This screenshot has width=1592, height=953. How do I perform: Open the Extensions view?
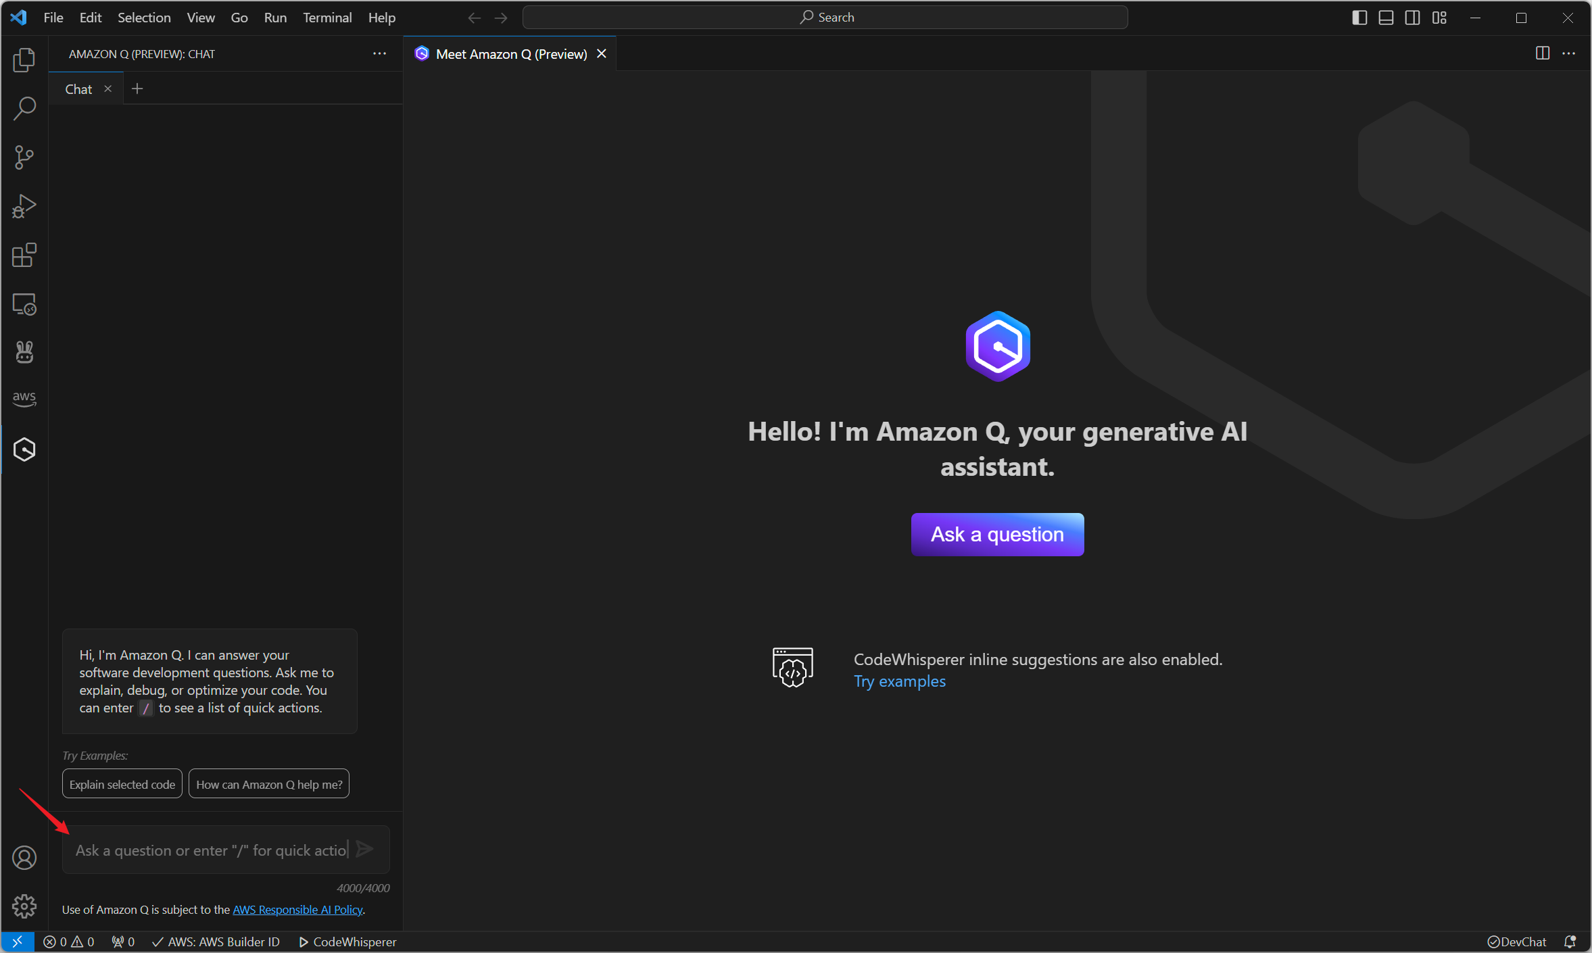[x=24, y=255]
